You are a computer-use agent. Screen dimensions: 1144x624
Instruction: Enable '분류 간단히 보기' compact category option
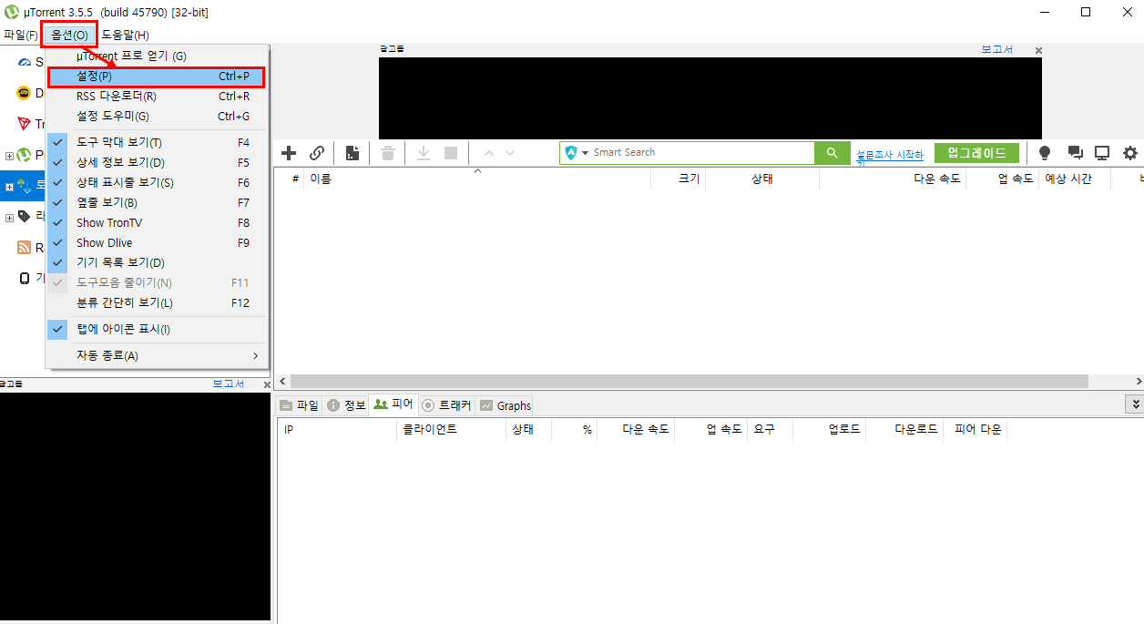point(158,302)
